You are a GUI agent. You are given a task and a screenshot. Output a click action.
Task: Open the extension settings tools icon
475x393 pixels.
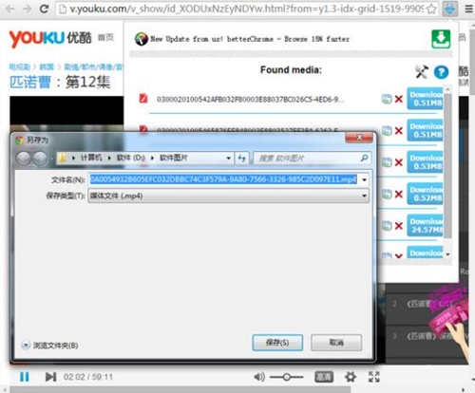click(422, 72)
